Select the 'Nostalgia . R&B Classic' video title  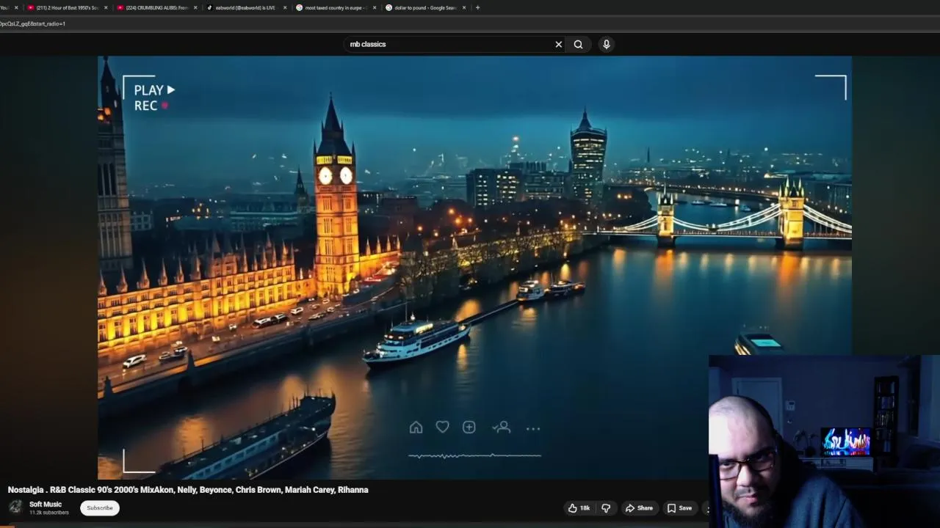(x=188, y=489)
